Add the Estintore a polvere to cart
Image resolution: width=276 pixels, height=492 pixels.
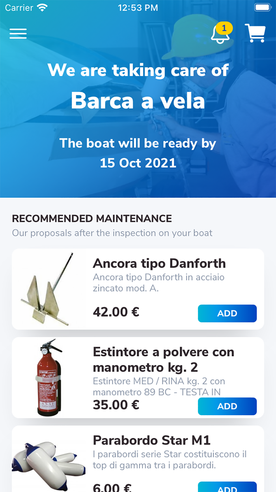[227, 406]
